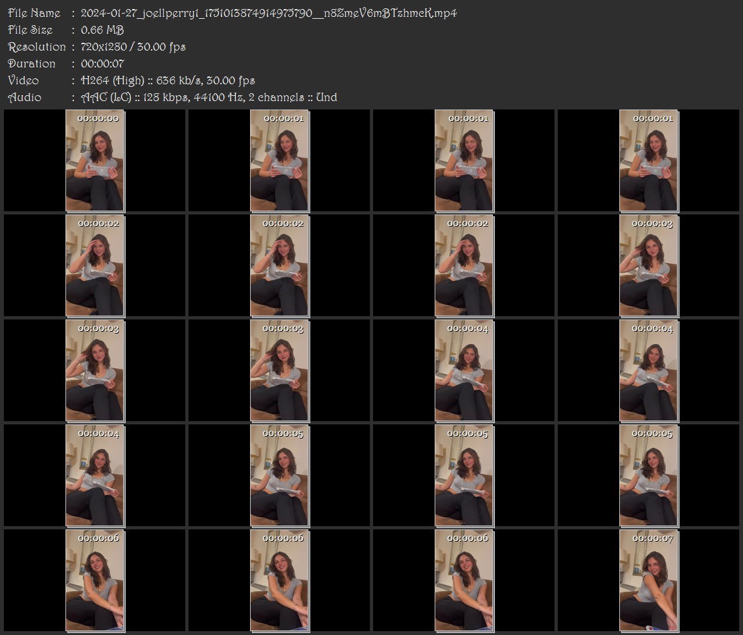Screen dimensions: 743x635
Task: Click the 'Duration' label
Action: (x=32, y=63)
